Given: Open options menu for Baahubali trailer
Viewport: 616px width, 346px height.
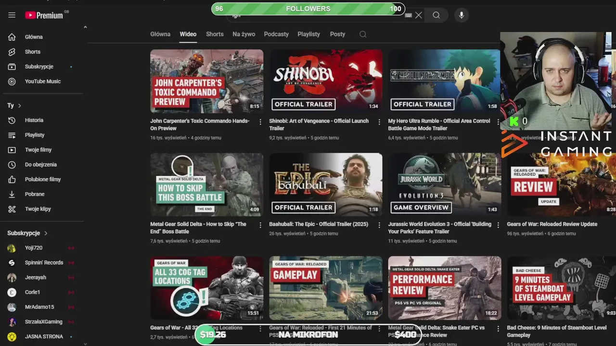Looking at the screenshot, I should tap(379, 225).
